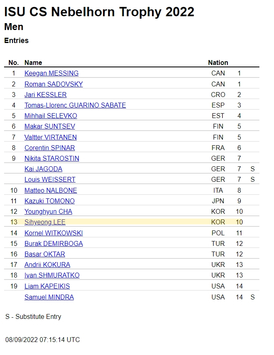Screen dimensions: 274x355
Task: Click on Makar SUNTSEV's name
Action: (x=49, y=127)
